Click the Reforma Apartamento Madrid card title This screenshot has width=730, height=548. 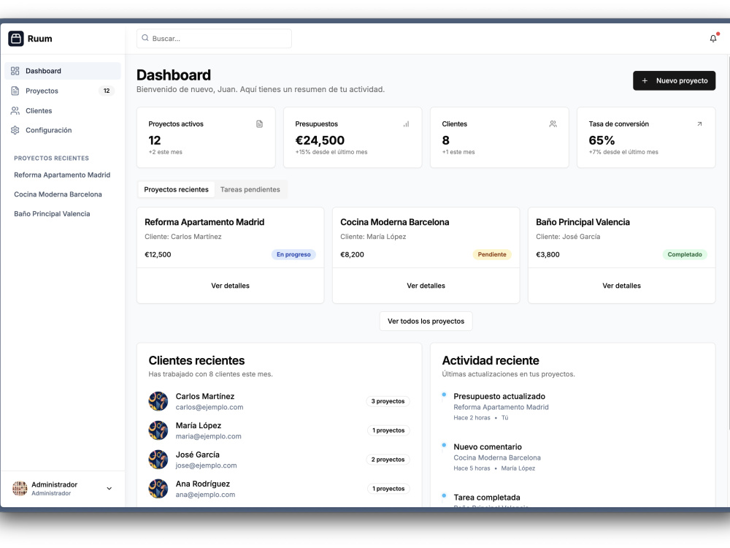point(204,222)
